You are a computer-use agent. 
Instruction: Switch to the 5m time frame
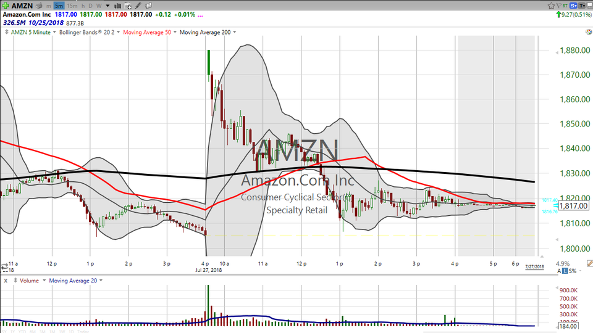(58, 6)
